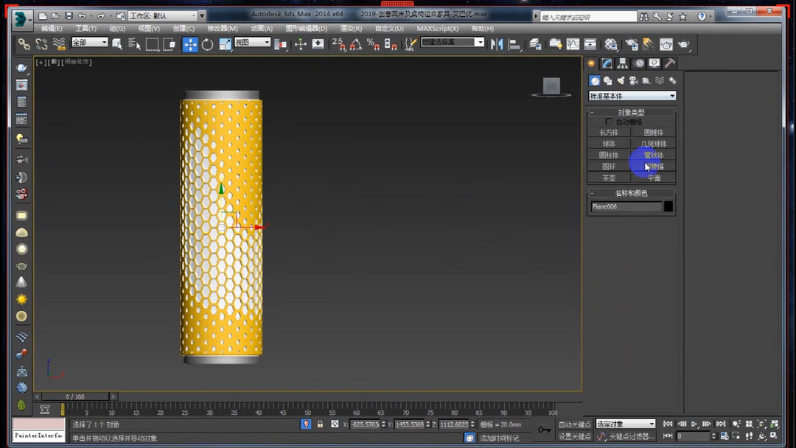Screen dimensions: 796x448
Task: Click the 管状体 (Tube) button
Action: pos(653,155)
